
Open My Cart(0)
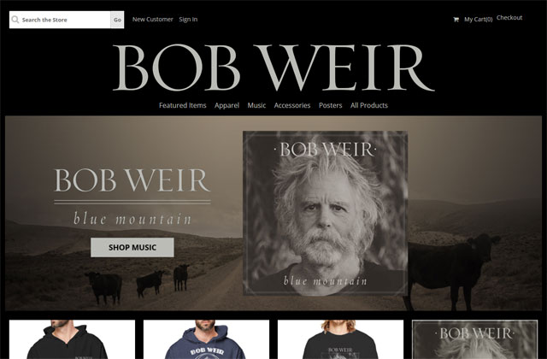click(x=478, y=20)
